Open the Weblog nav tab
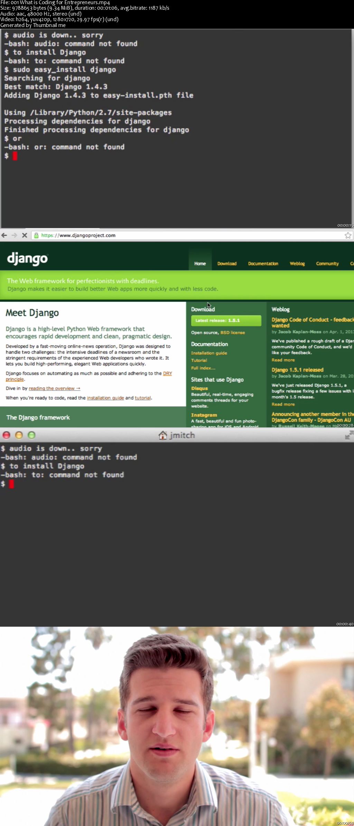Screen dimensions: 354x826 pos(297,263)
